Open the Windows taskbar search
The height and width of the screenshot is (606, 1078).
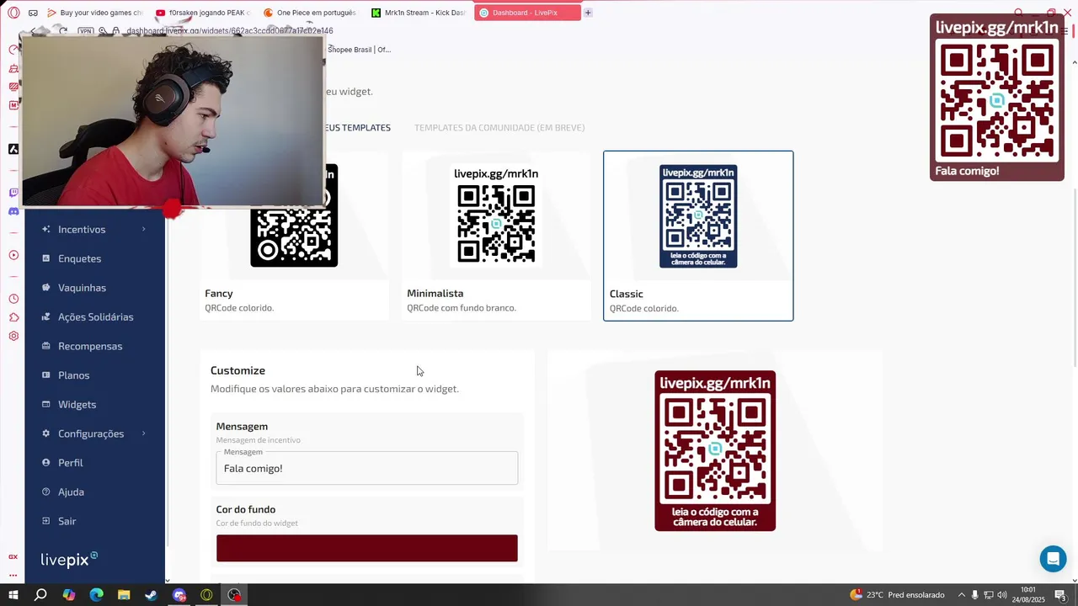tap(40, 595)
